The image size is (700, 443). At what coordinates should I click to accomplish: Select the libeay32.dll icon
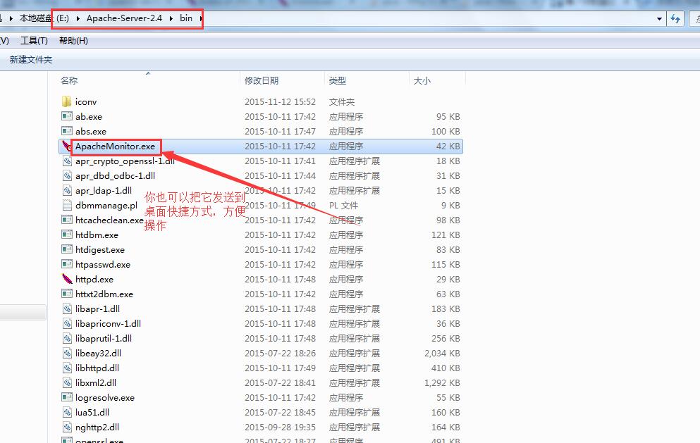(x=67, y=353)
